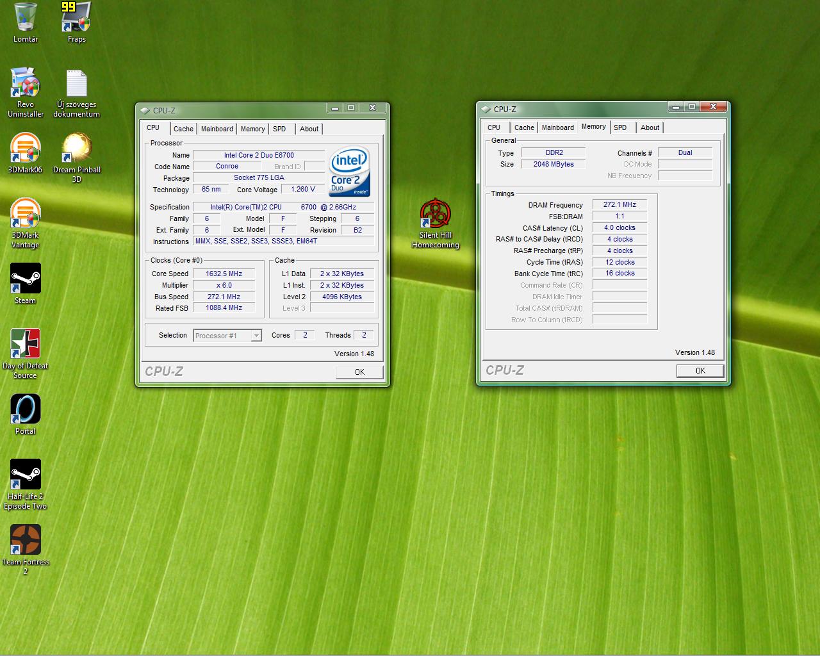Screen dimensions: 820x656
Task: Open the Steam desktop shortcut
Action: (26, 284)
